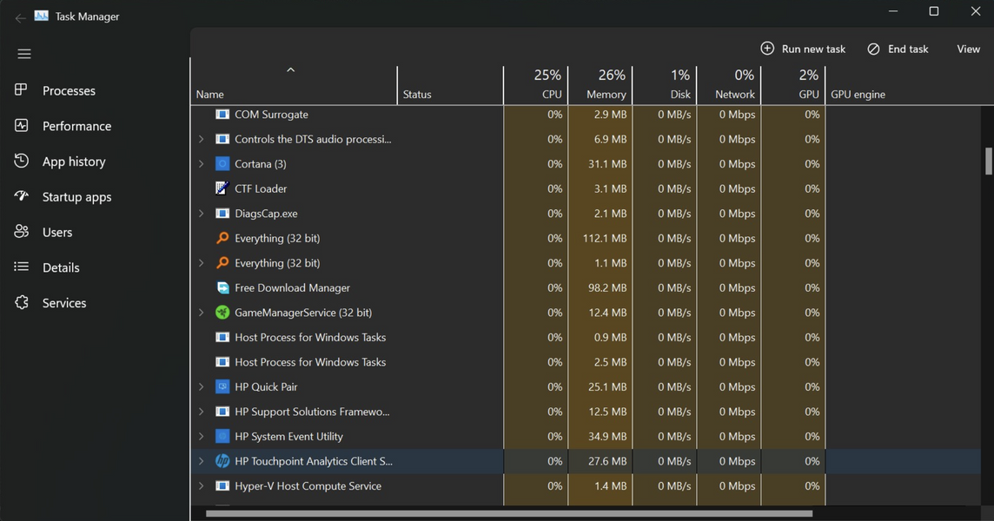This screenshot has width=994, height=521.
Task: Go to the Services page
Action: click(x=64, y=303)
